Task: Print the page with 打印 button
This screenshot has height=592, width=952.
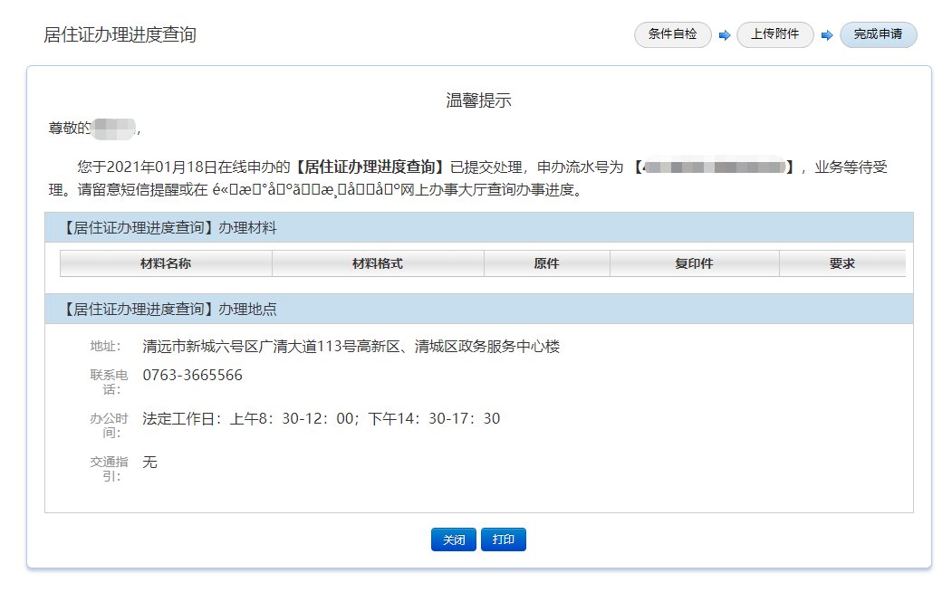Action: coord(503,539)
